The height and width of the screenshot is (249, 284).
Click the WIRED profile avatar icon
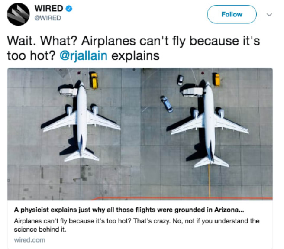(18, 14)
